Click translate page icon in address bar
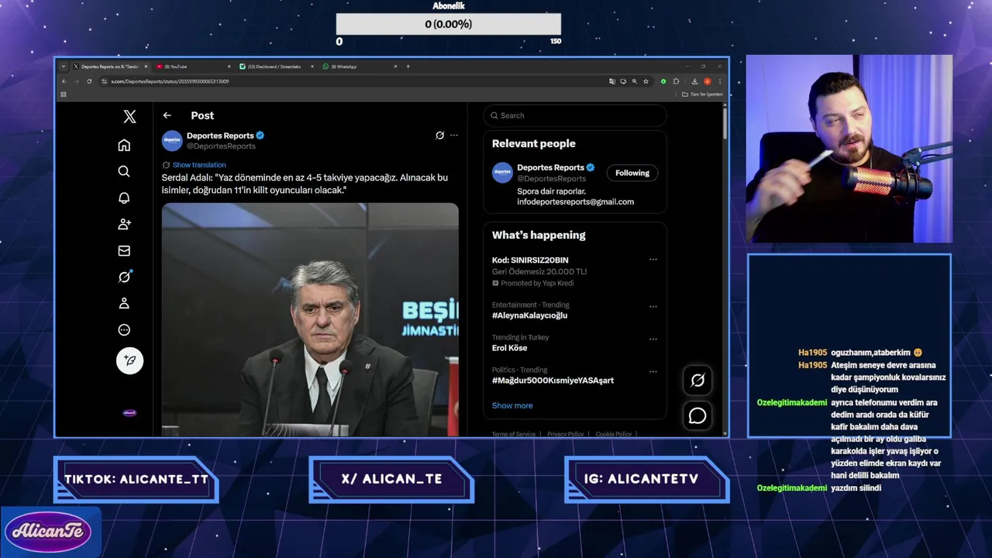 (612, 81)
